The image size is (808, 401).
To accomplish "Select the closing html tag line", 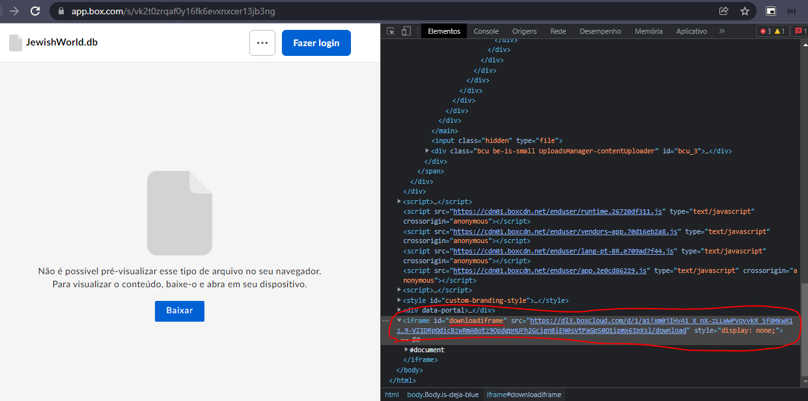I will tap(402, 380).
